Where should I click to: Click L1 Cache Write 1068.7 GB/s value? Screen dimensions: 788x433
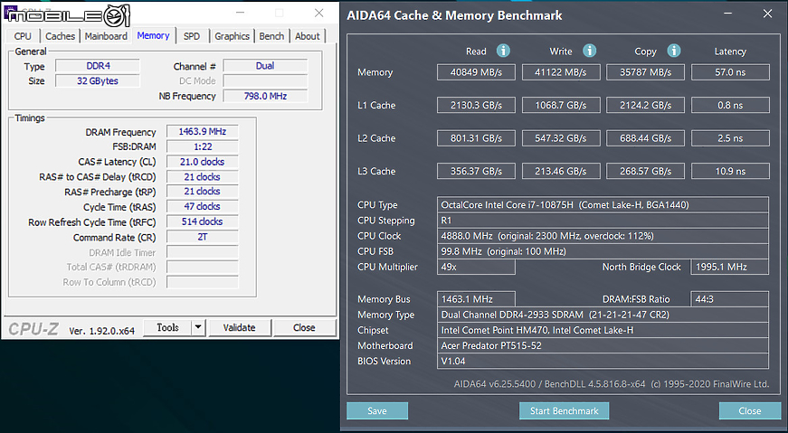tap(561, 105)
